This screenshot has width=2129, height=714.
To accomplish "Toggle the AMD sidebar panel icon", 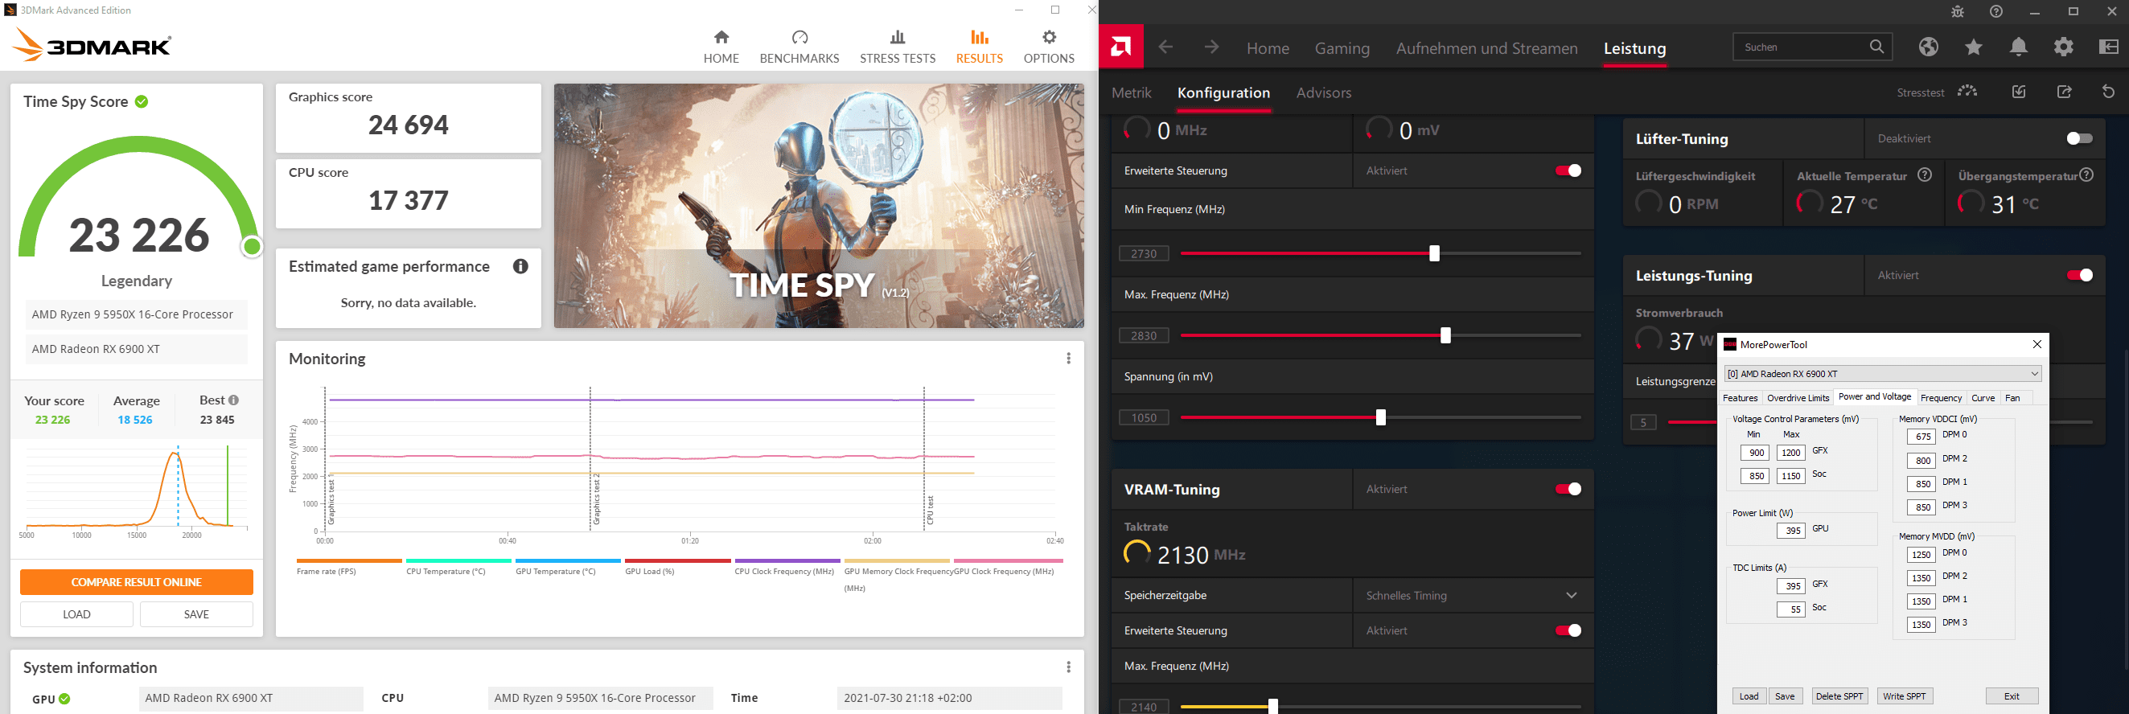I will pyautogui.click(x=2109, y=47).
